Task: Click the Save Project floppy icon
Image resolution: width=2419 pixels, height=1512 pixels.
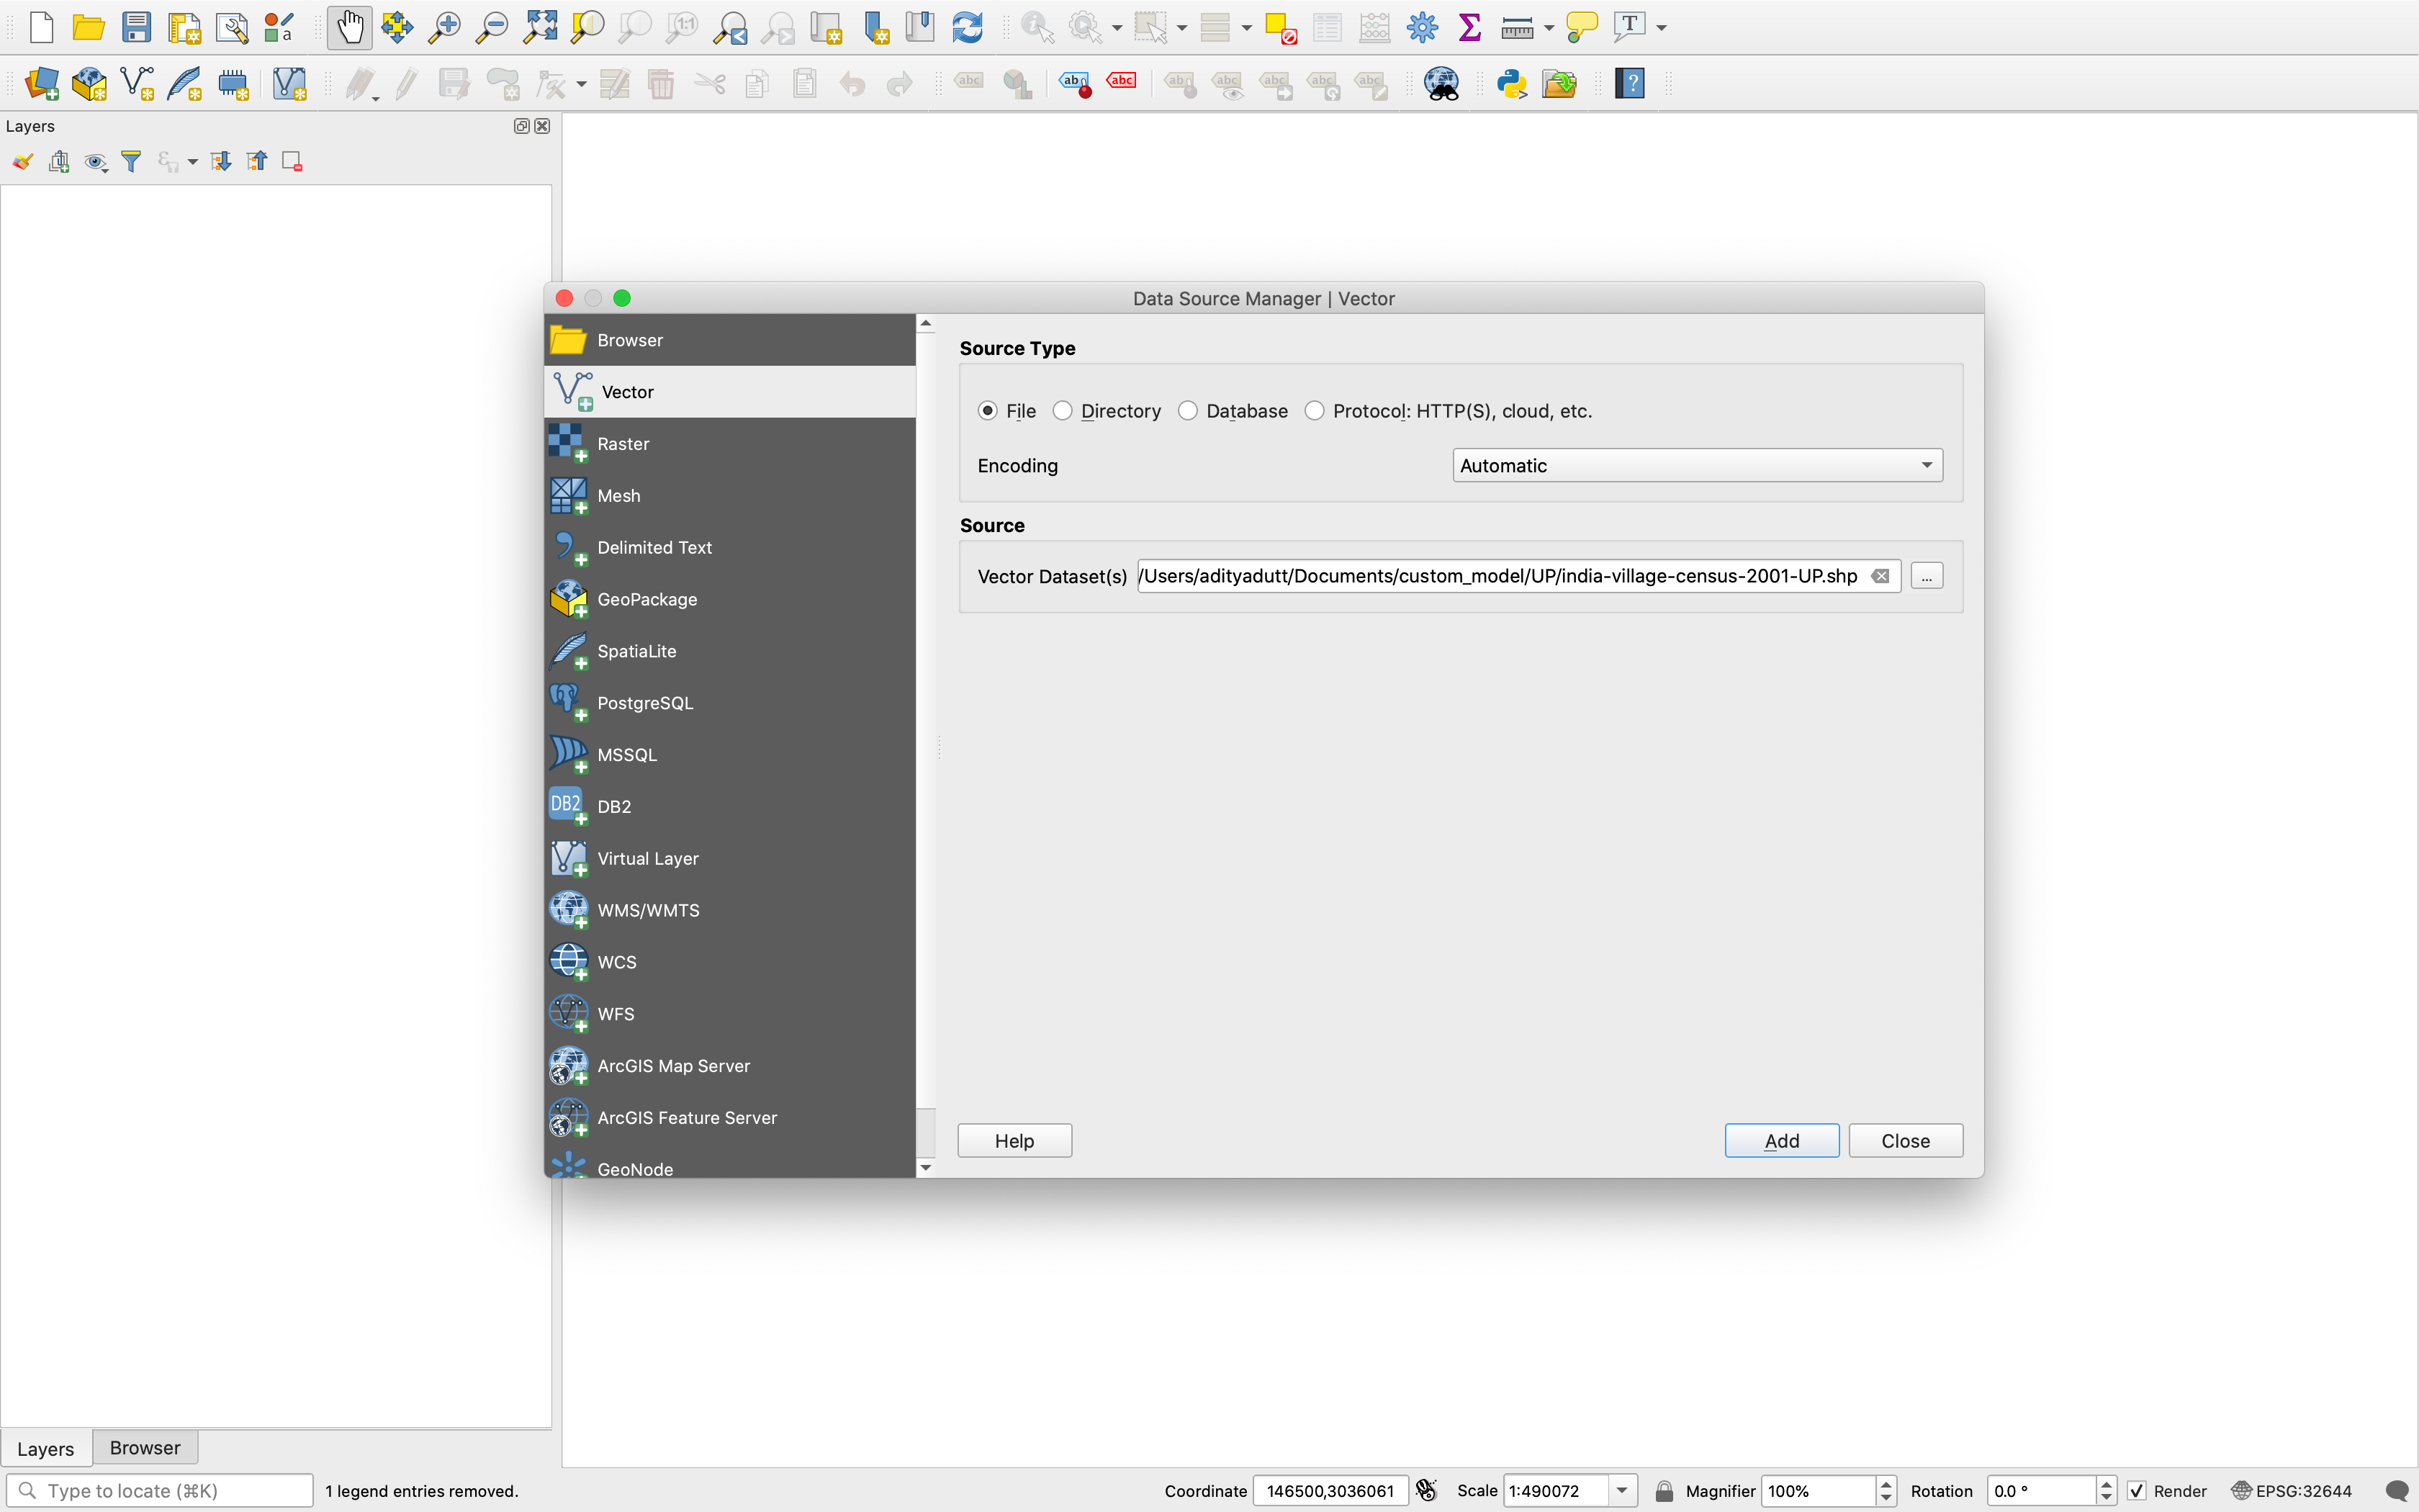Action: tap(136, 27)
